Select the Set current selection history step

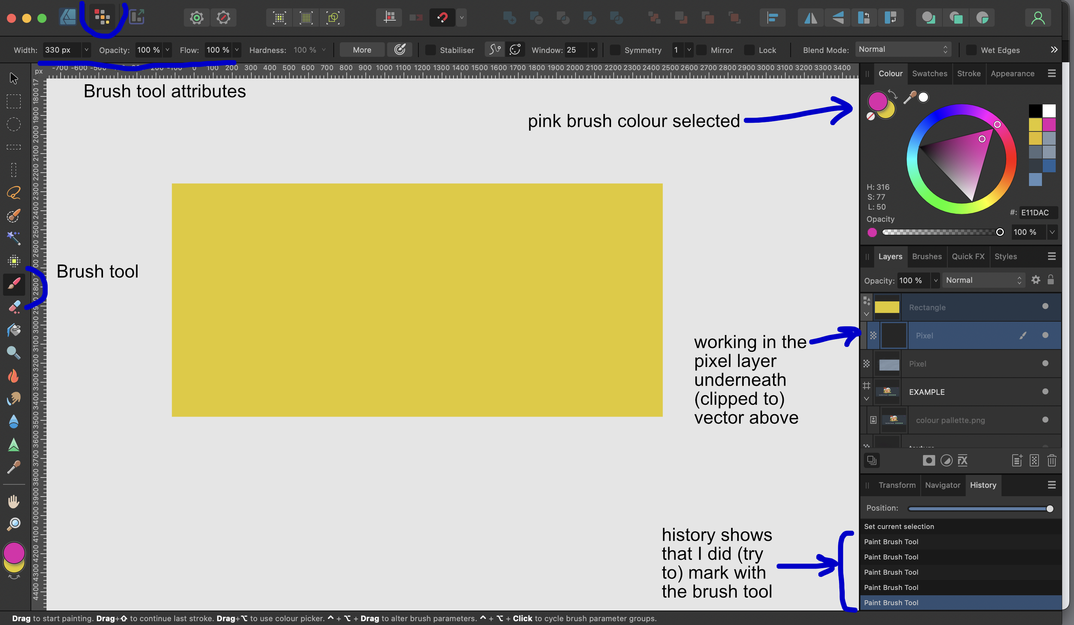pos(961,527)
